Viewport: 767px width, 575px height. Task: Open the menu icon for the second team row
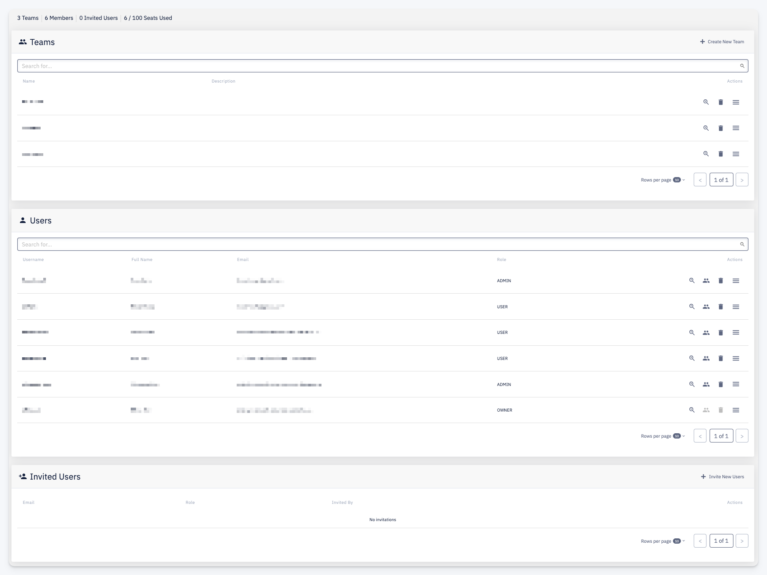[x=736, y=128]
